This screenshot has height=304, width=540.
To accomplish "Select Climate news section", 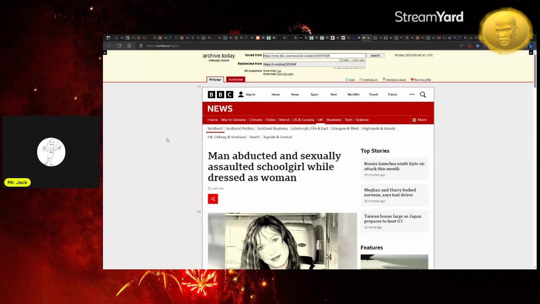I will pyautogui.click(x=256, y=120).
